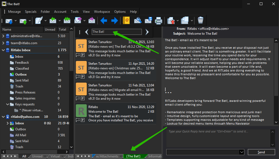Viewport: 279px width, 159px height.
Task: Open the Forward dropdown arrow
Action: pos(85,21)
